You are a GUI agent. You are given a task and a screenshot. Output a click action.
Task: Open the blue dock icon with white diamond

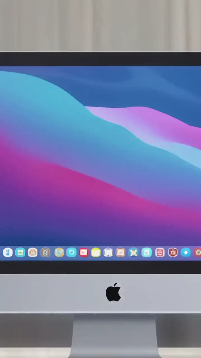tap(186, 253)
